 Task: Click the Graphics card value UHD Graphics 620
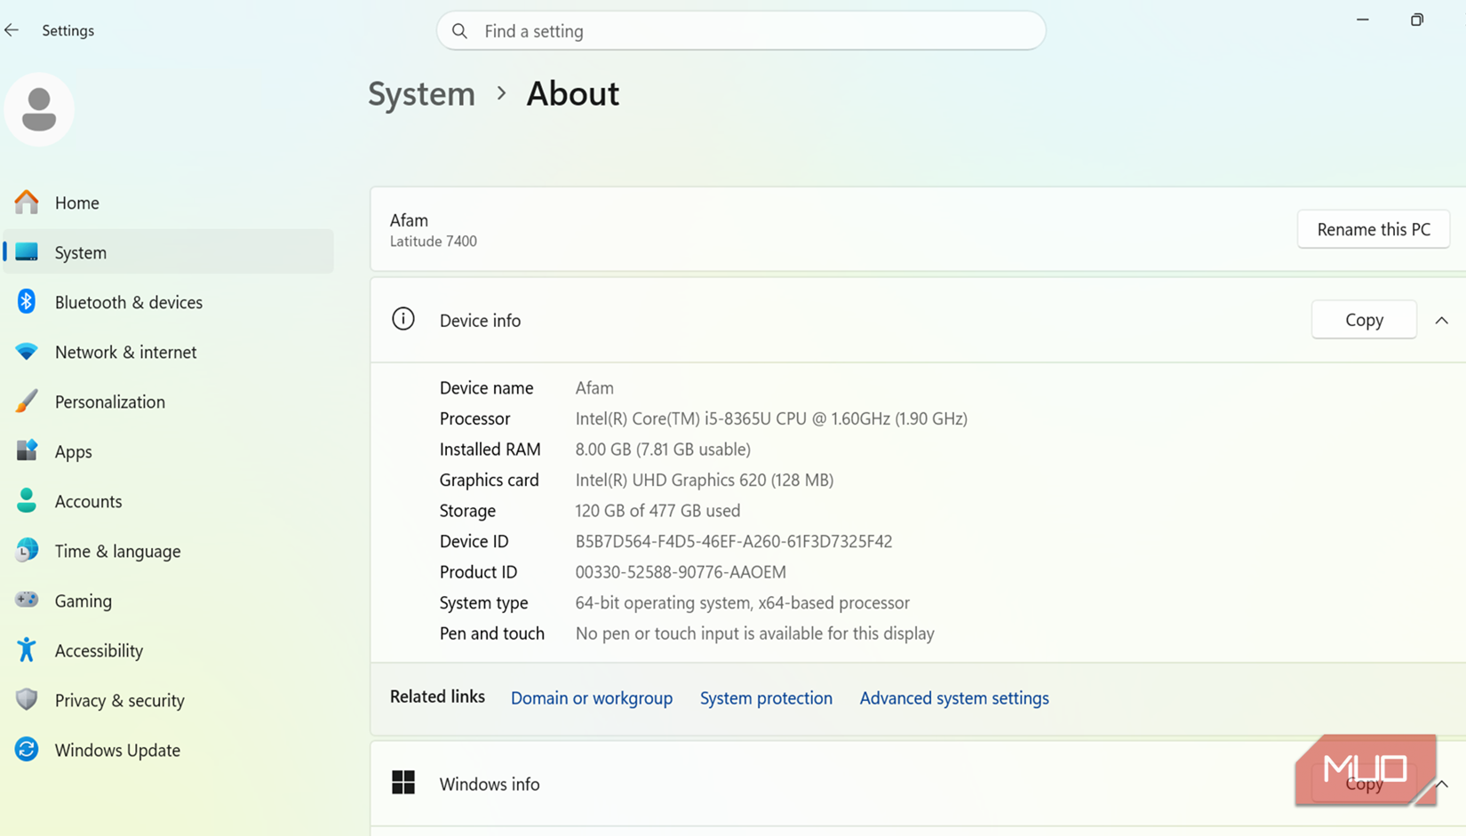[705, 480]
